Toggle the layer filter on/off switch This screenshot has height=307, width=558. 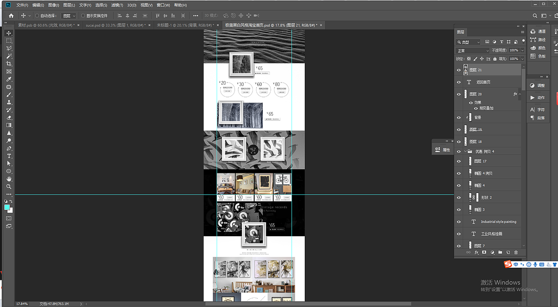pyautogui.click(x=524, y=41)
